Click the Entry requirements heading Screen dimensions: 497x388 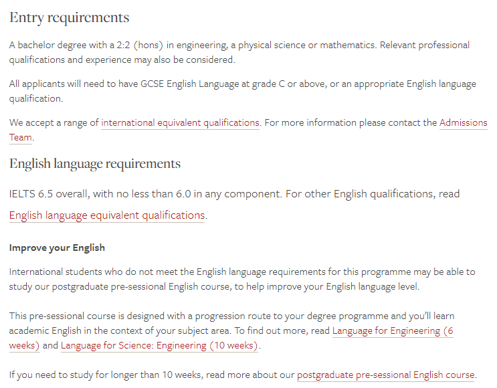[70, 17]
